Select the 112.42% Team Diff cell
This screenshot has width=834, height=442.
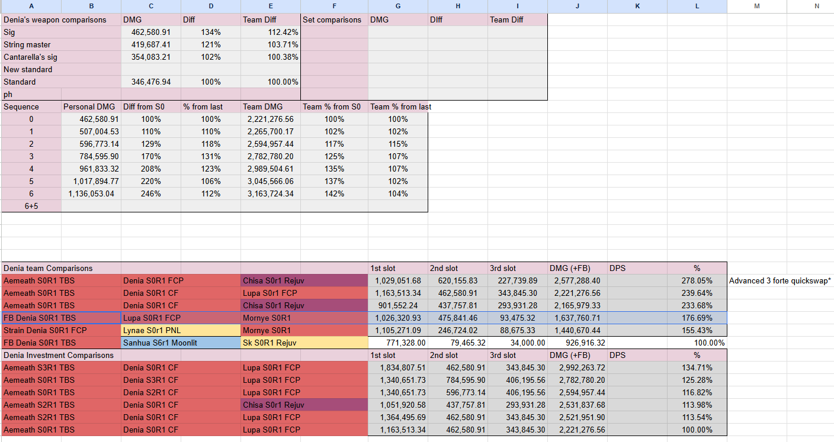(271, 32)
